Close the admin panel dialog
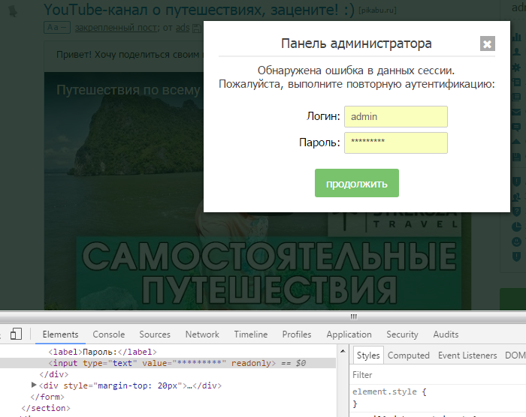The width and height of the screenshot is (526, 417). pyautogui.click(x=487, y=44)
